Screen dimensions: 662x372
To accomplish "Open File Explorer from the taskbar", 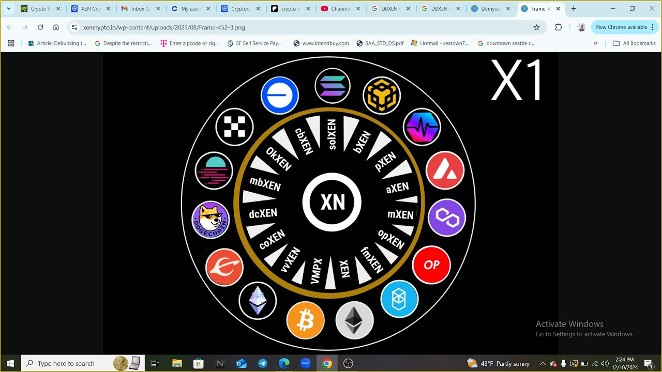I will (x=177, y=363).
